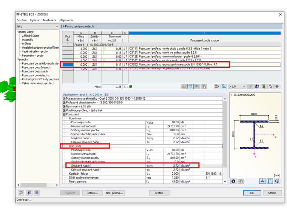Select the Mezní pevnost row
This screenshot has width=287, height=215.
pos(142,181)
